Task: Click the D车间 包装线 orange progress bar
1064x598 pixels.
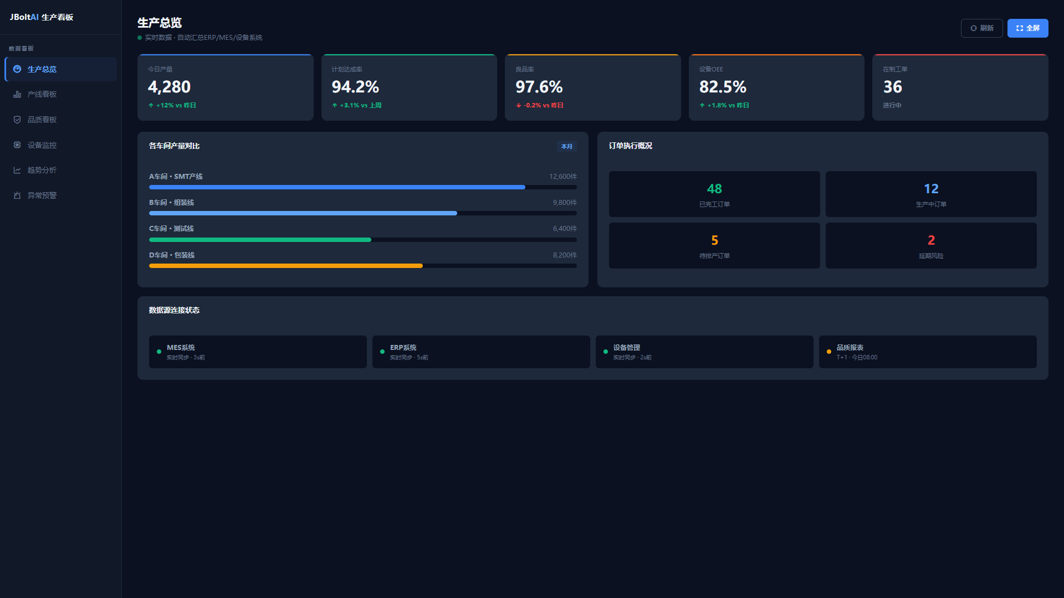Action: pyautogui.click(x=363, y=266)
